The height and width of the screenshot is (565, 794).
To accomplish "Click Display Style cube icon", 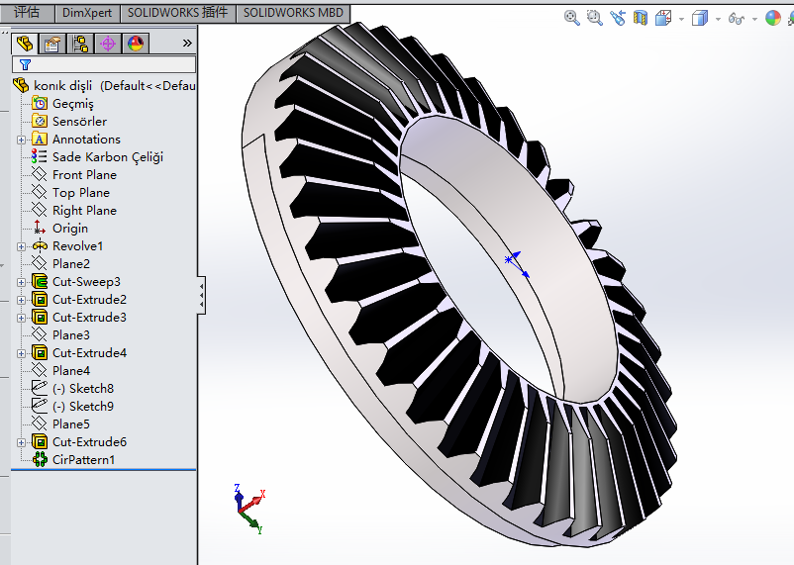I will point(700,18).
